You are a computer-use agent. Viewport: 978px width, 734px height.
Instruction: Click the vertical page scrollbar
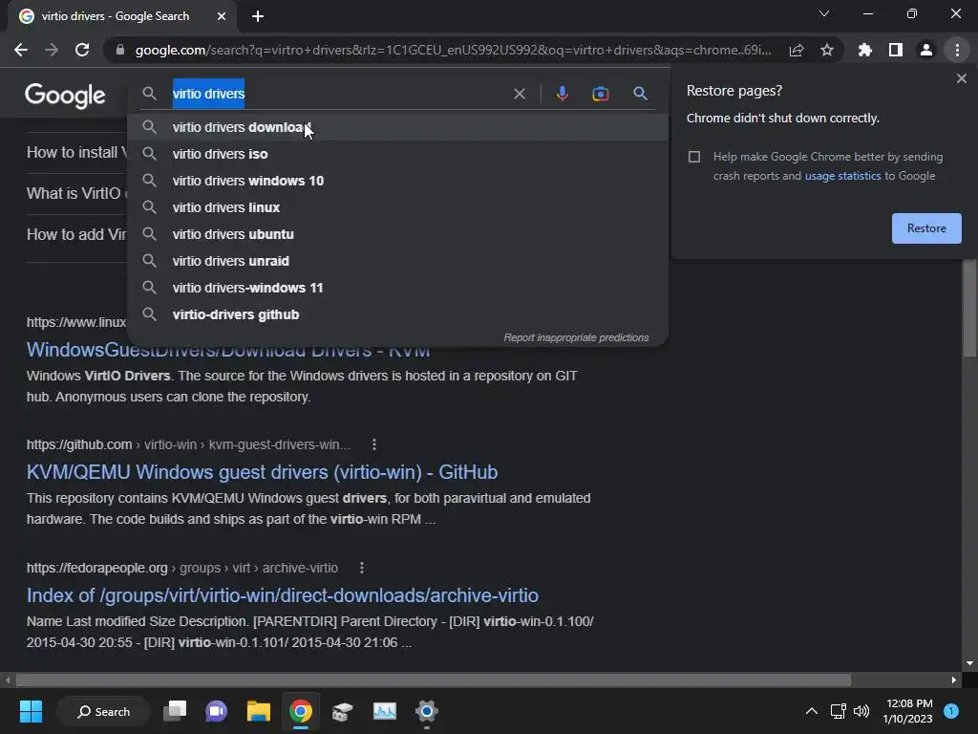click(x=970, y=308)
